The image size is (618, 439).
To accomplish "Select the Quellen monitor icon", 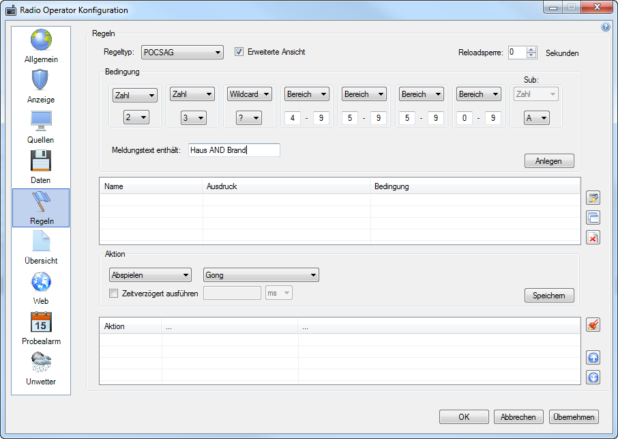I will 41,121.
